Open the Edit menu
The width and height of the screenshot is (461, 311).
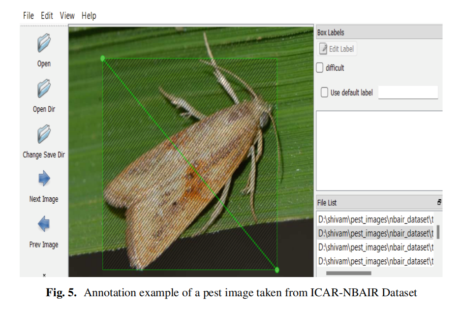47,15
